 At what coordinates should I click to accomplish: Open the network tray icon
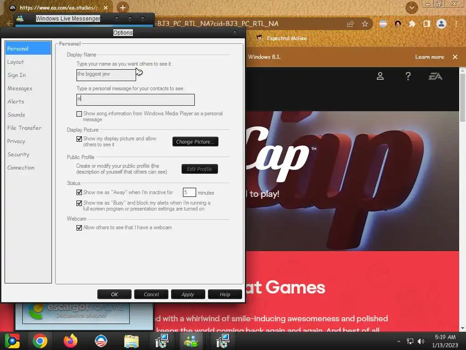click(x=410, y=341)
